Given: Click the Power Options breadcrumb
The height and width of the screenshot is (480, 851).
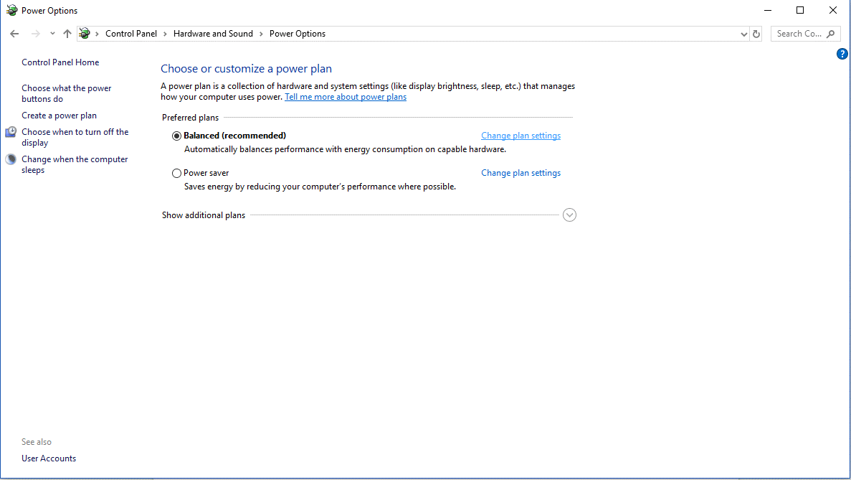Looking at the screenshot, I should tap(298, 34).
